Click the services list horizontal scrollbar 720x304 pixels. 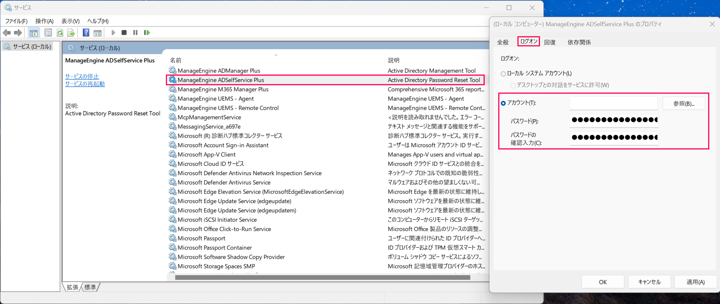pyautogui.click(x=323, y=278)
